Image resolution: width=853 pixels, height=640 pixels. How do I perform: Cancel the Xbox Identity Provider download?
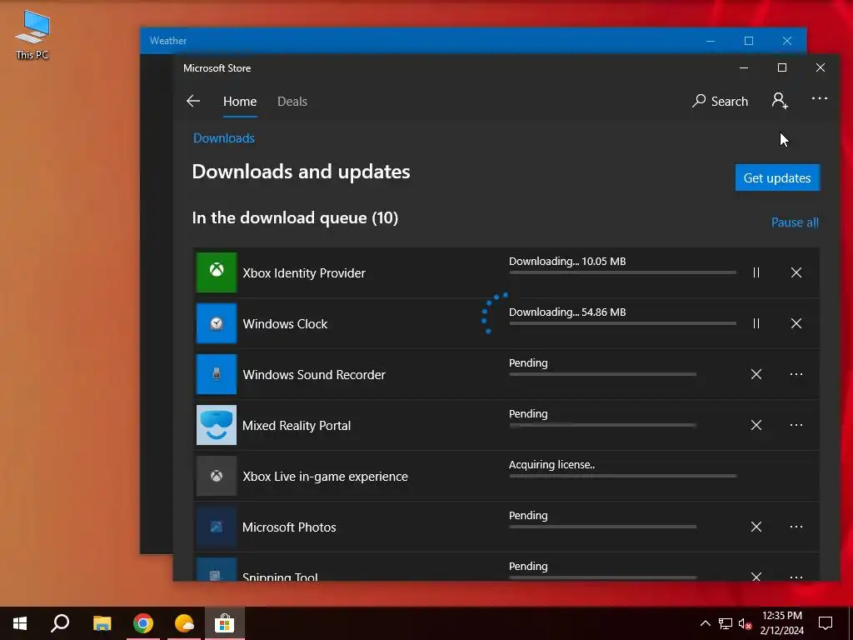click(796, 272)
